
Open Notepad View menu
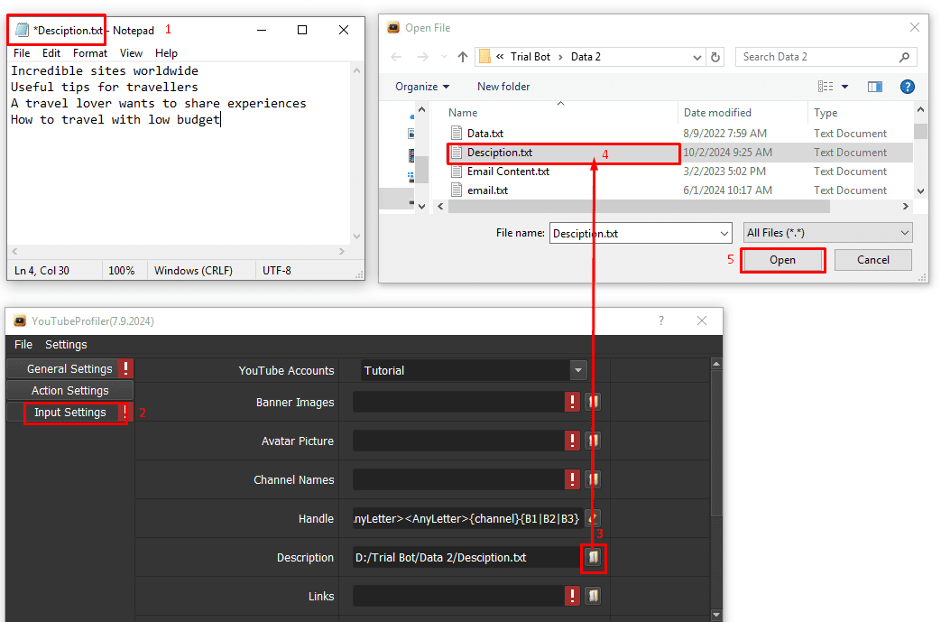[131, 53]
